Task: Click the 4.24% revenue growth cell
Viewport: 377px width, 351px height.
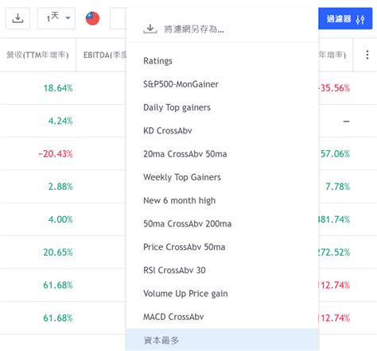Action: coord(60,121)
